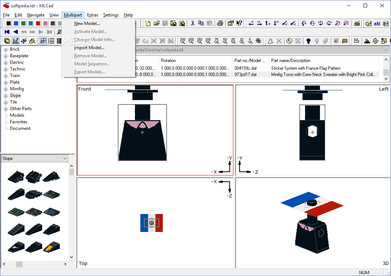Screen dimensions: 391x276
Task: Expand the Other Parts tree node
Action: 6,109
